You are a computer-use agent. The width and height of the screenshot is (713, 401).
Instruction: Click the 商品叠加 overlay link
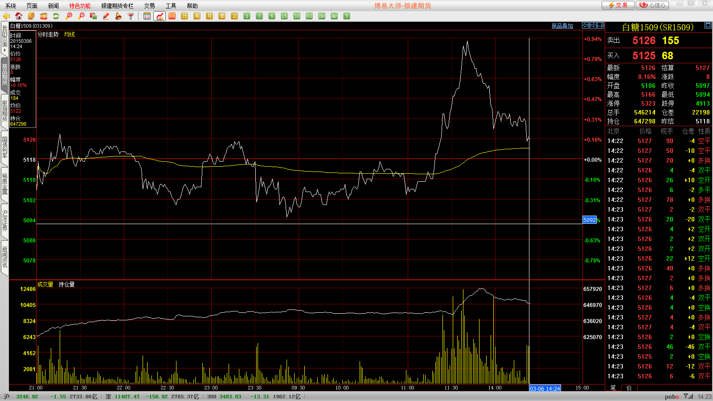pyautogui.click(x=562, y=26)
